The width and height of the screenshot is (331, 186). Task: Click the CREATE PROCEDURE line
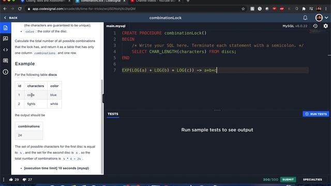(x=164, y=33)
